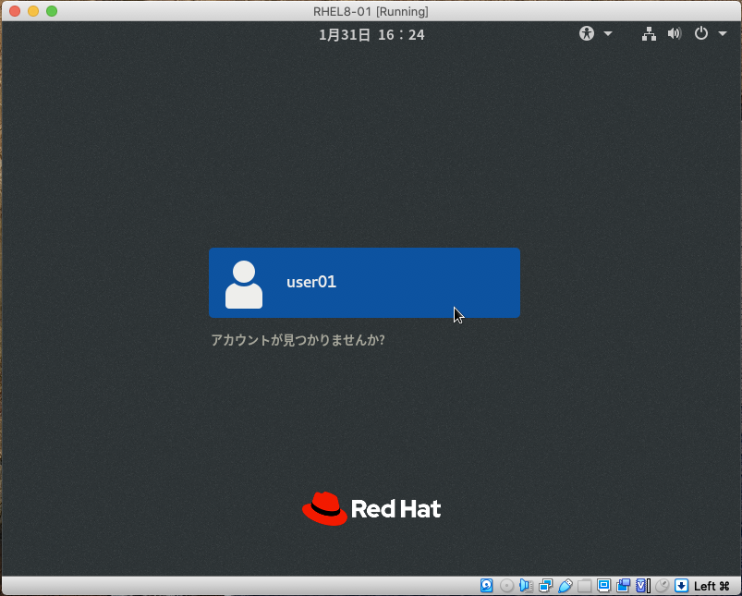The height and width of the screenshot is (596, 742).
Task: Click the USB devices icon in the status bar
Action: pos(566,586)
